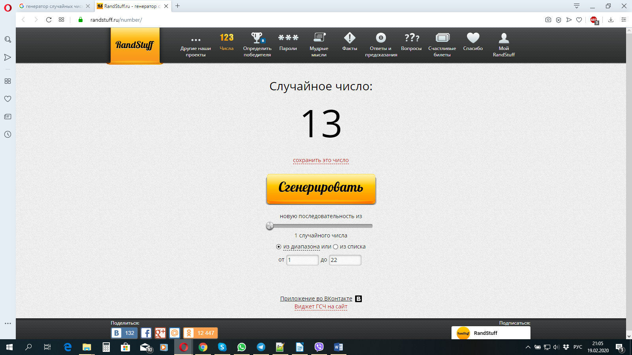This screenshot has width=632, height=355.
Task: Take a snapshot with the camera icon
Action: click(548, 20)
